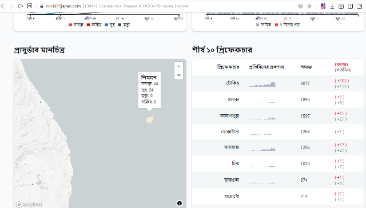Open the downloads arrow icon

332,6
